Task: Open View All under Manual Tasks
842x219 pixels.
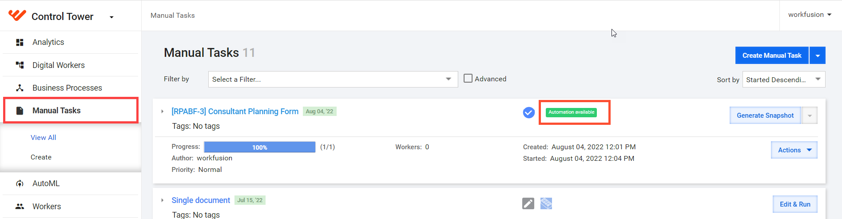Action: [44, 138]
